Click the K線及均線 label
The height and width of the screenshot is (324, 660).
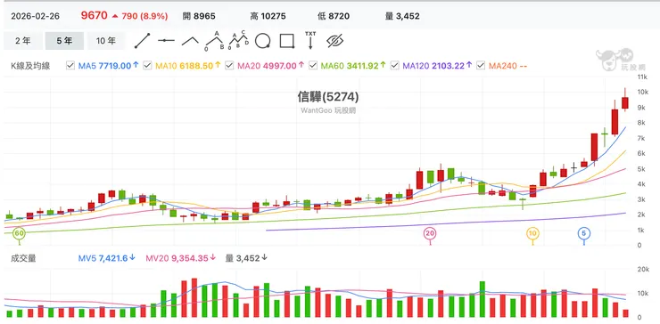pos(30,66)
